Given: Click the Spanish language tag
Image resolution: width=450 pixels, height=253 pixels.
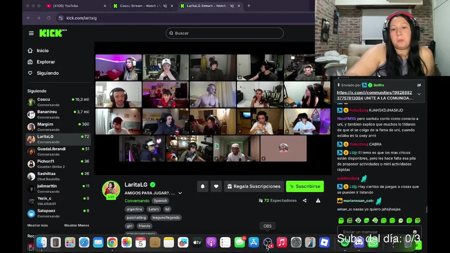Looking at the screenshot, I should 160,201.
